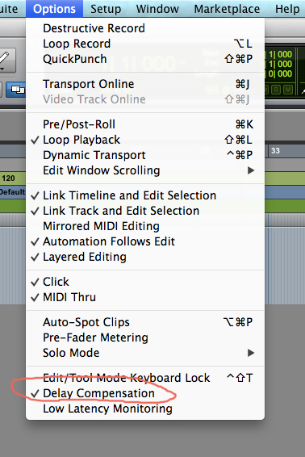Screen dimensions: 305x457
Task: Open the Window menu
Action: 157,9
